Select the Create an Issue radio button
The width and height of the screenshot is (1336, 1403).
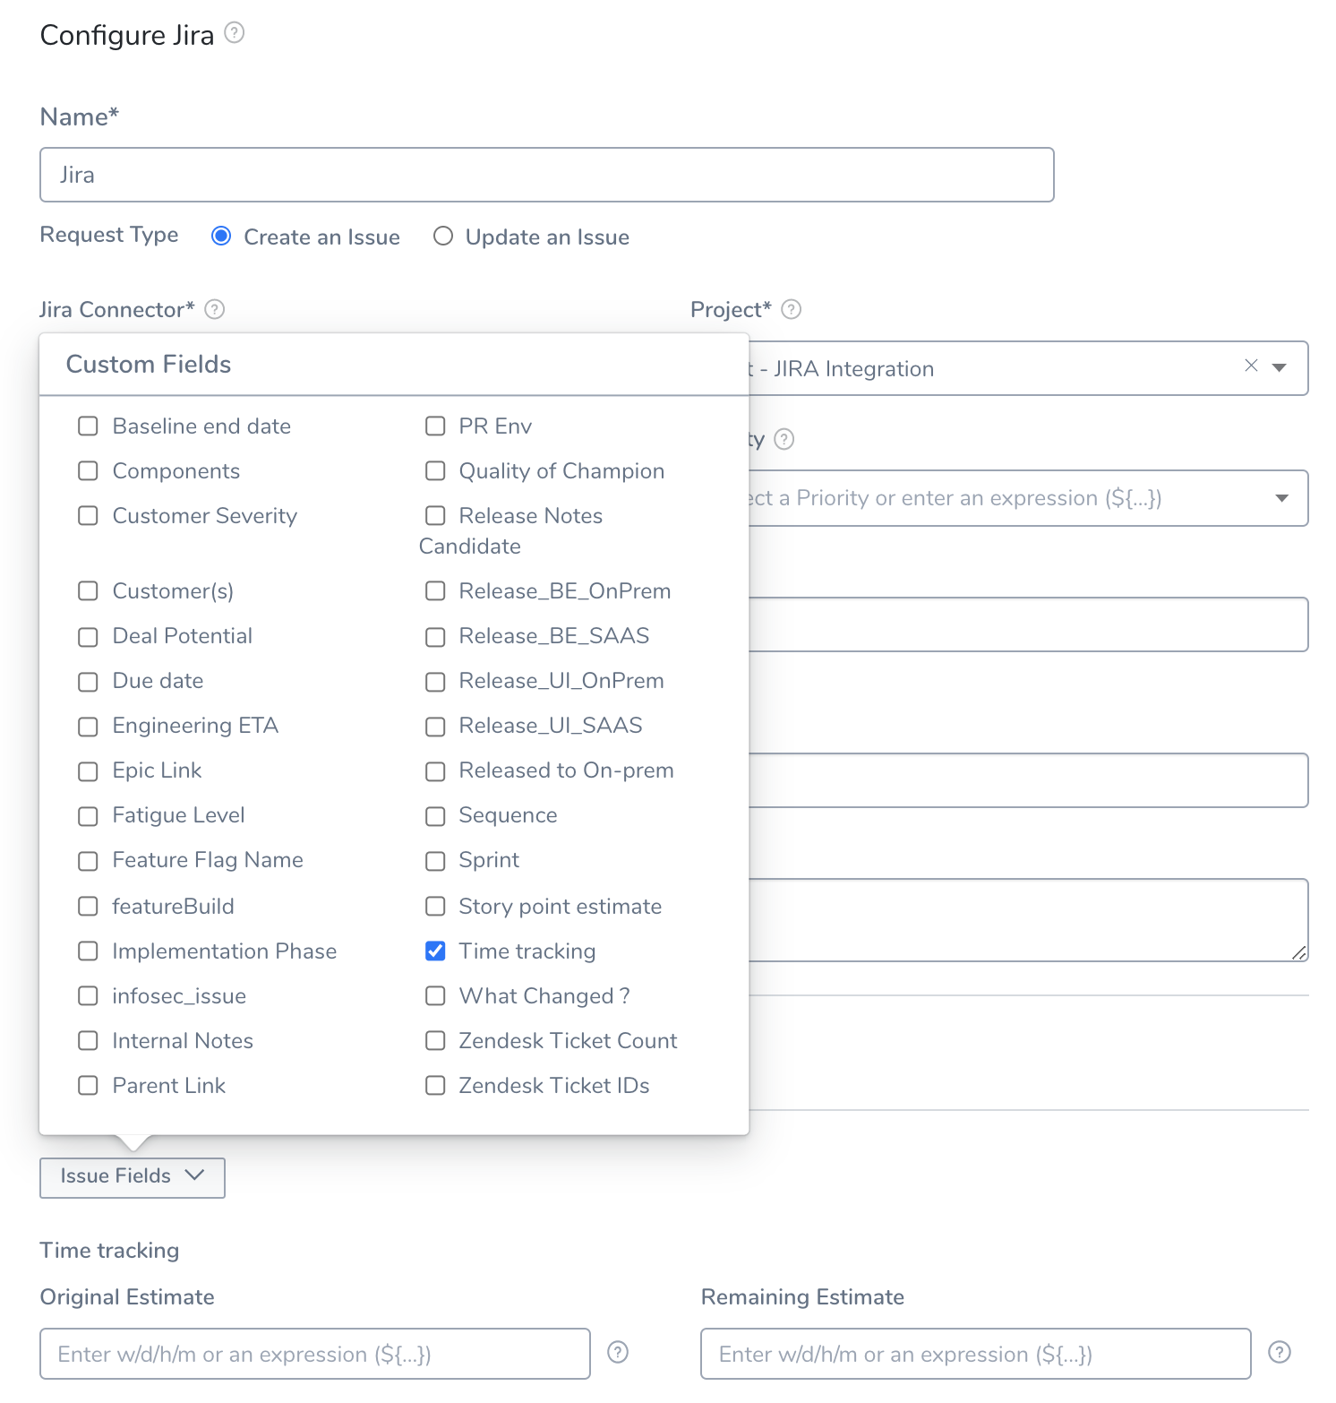221,237
